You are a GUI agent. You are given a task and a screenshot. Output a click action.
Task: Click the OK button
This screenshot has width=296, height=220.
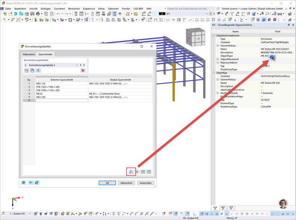pos(107,183)
